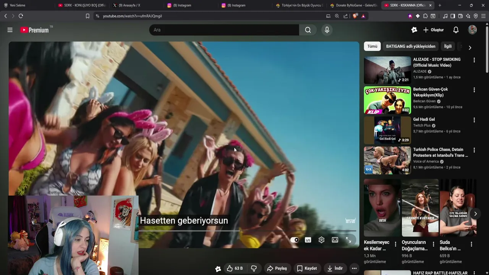Focus the Ara search field

coord(224,30)
